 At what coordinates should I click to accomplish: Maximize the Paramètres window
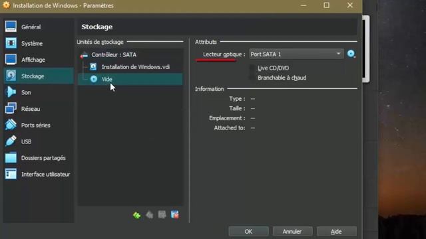[x=327, y=5]
